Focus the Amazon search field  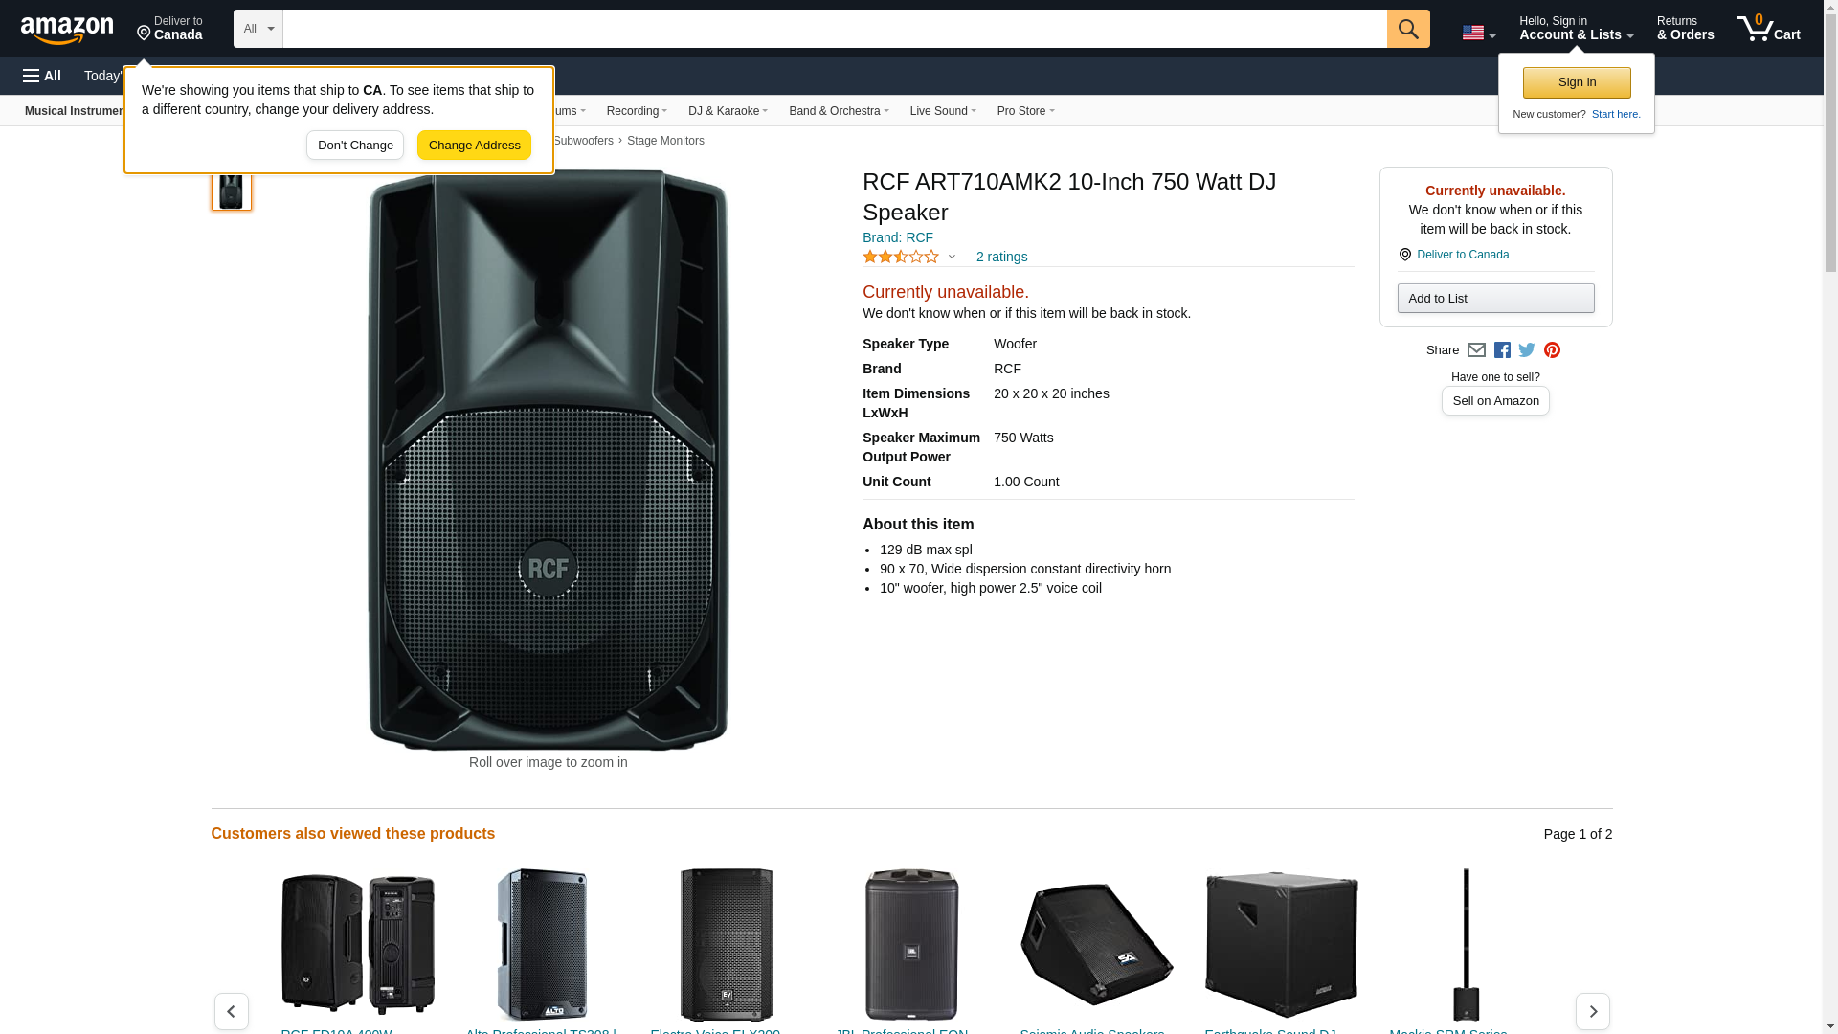point(834,29)
